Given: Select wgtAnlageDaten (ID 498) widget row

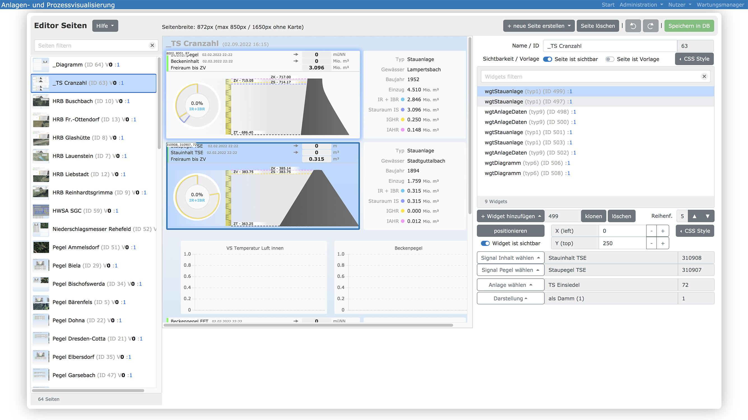Looking at the screenshot, I should [x=595, y=112].
